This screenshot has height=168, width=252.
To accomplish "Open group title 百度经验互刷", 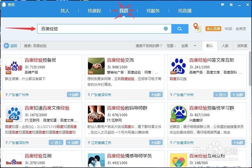I will [x=38, y=156].
